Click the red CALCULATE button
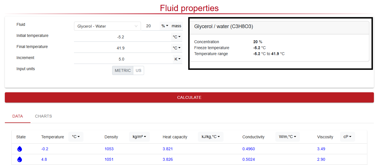The image size is (387, 165). coord(189,97)
